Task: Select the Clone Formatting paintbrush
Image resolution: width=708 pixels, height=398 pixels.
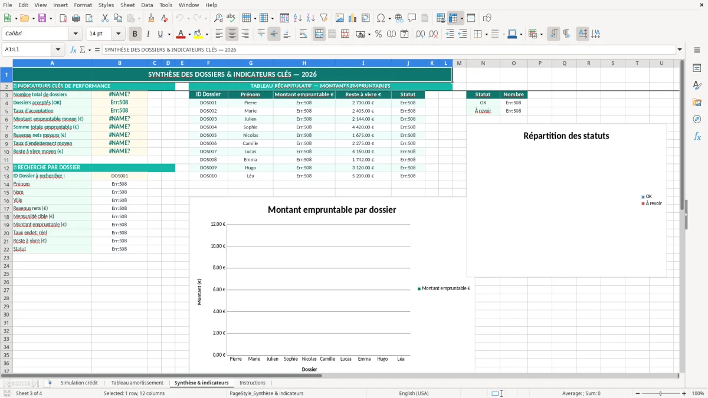Action: pos(152,18)
